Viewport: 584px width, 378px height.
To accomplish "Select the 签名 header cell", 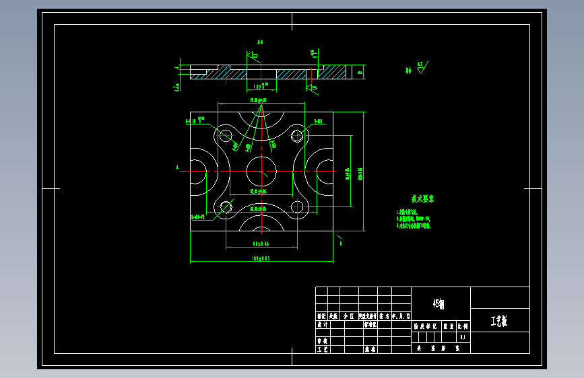I will coord(385,316).
